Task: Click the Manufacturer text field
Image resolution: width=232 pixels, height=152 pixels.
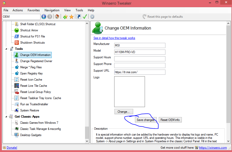Action: click(140, 45)
